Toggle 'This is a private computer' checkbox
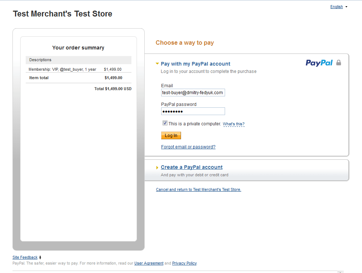 click(x=165, y=123)
